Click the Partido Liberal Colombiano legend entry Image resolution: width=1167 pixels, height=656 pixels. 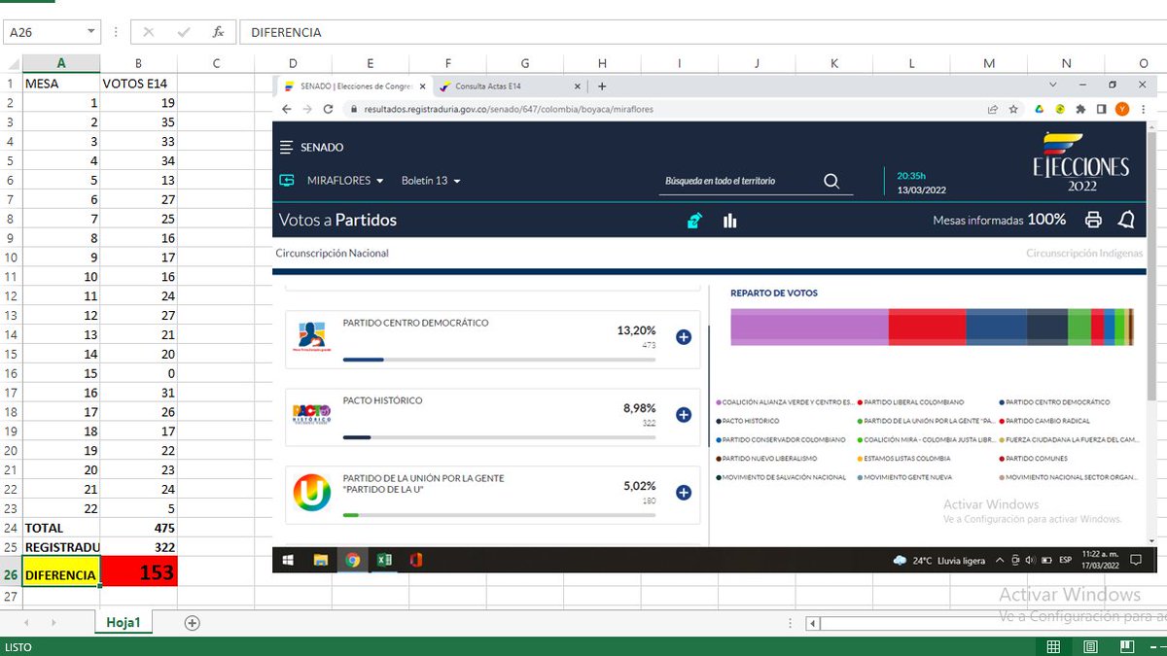(911, 401)
